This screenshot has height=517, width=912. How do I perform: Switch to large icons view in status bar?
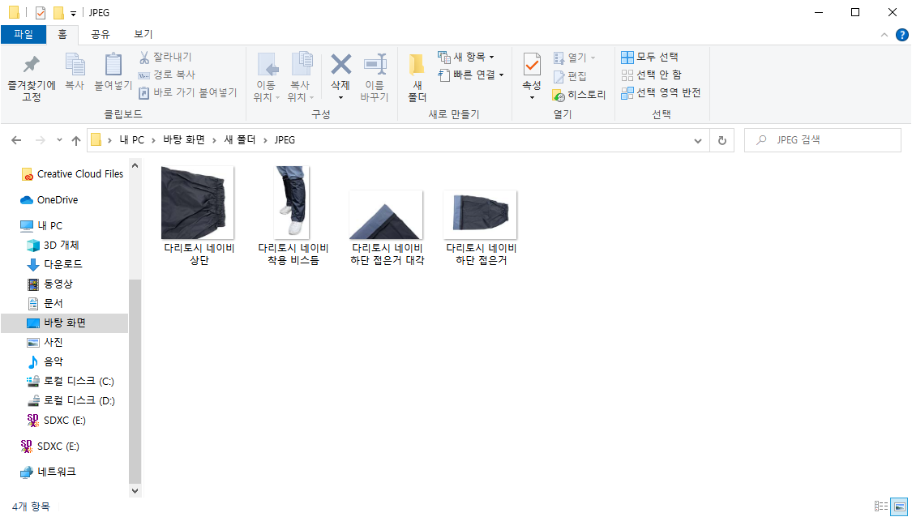(899, 506)
